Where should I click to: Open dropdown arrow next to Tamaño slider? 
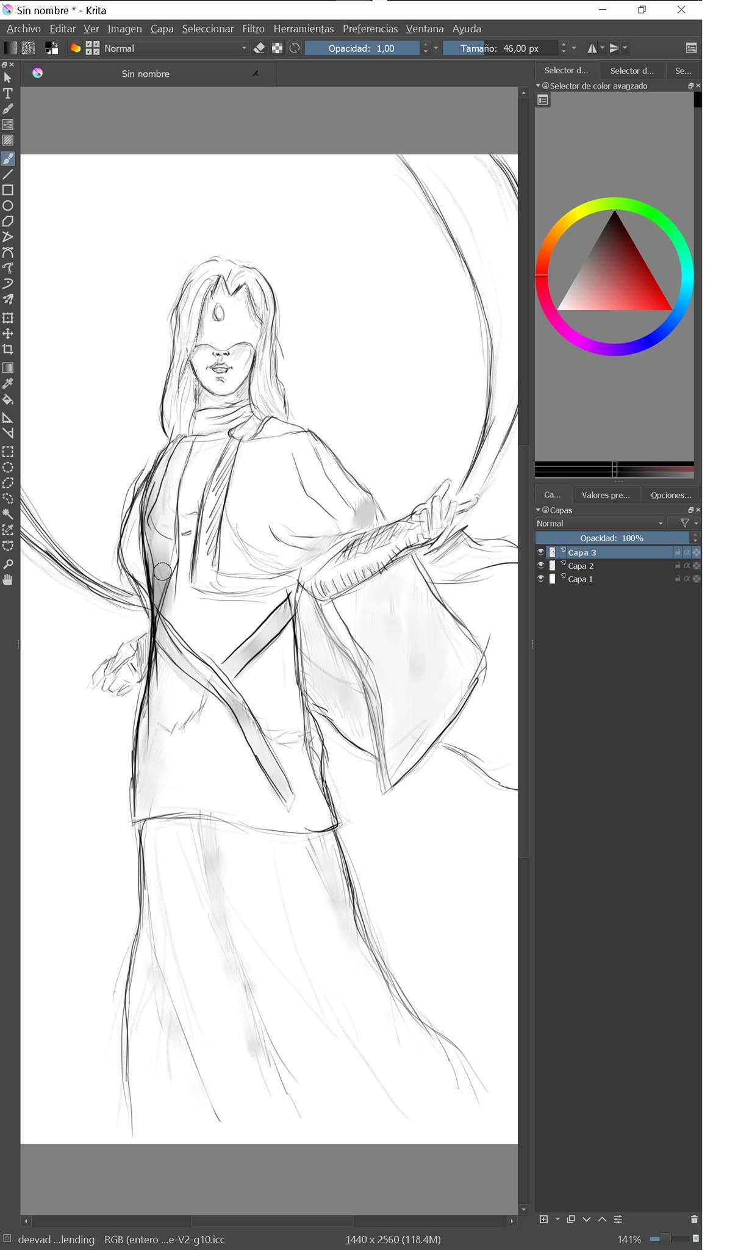coord(574,48)
